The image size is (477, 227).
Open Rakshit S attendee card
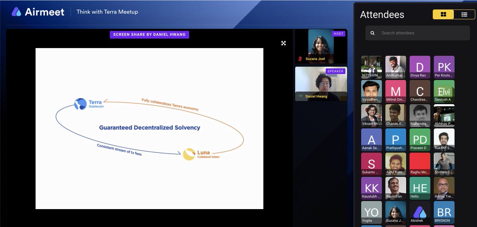click(x=444, y=140)
